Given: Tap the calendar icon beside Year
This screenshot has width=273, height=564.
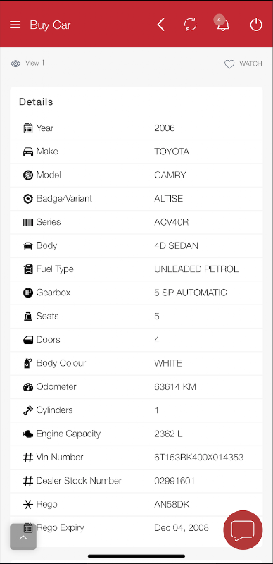Looking at the screenshot, I should (x=28, y=128).
